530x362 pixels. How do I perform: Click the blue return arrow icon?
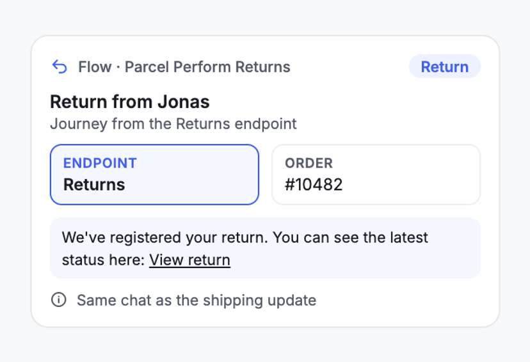click(x=60, y=67)
